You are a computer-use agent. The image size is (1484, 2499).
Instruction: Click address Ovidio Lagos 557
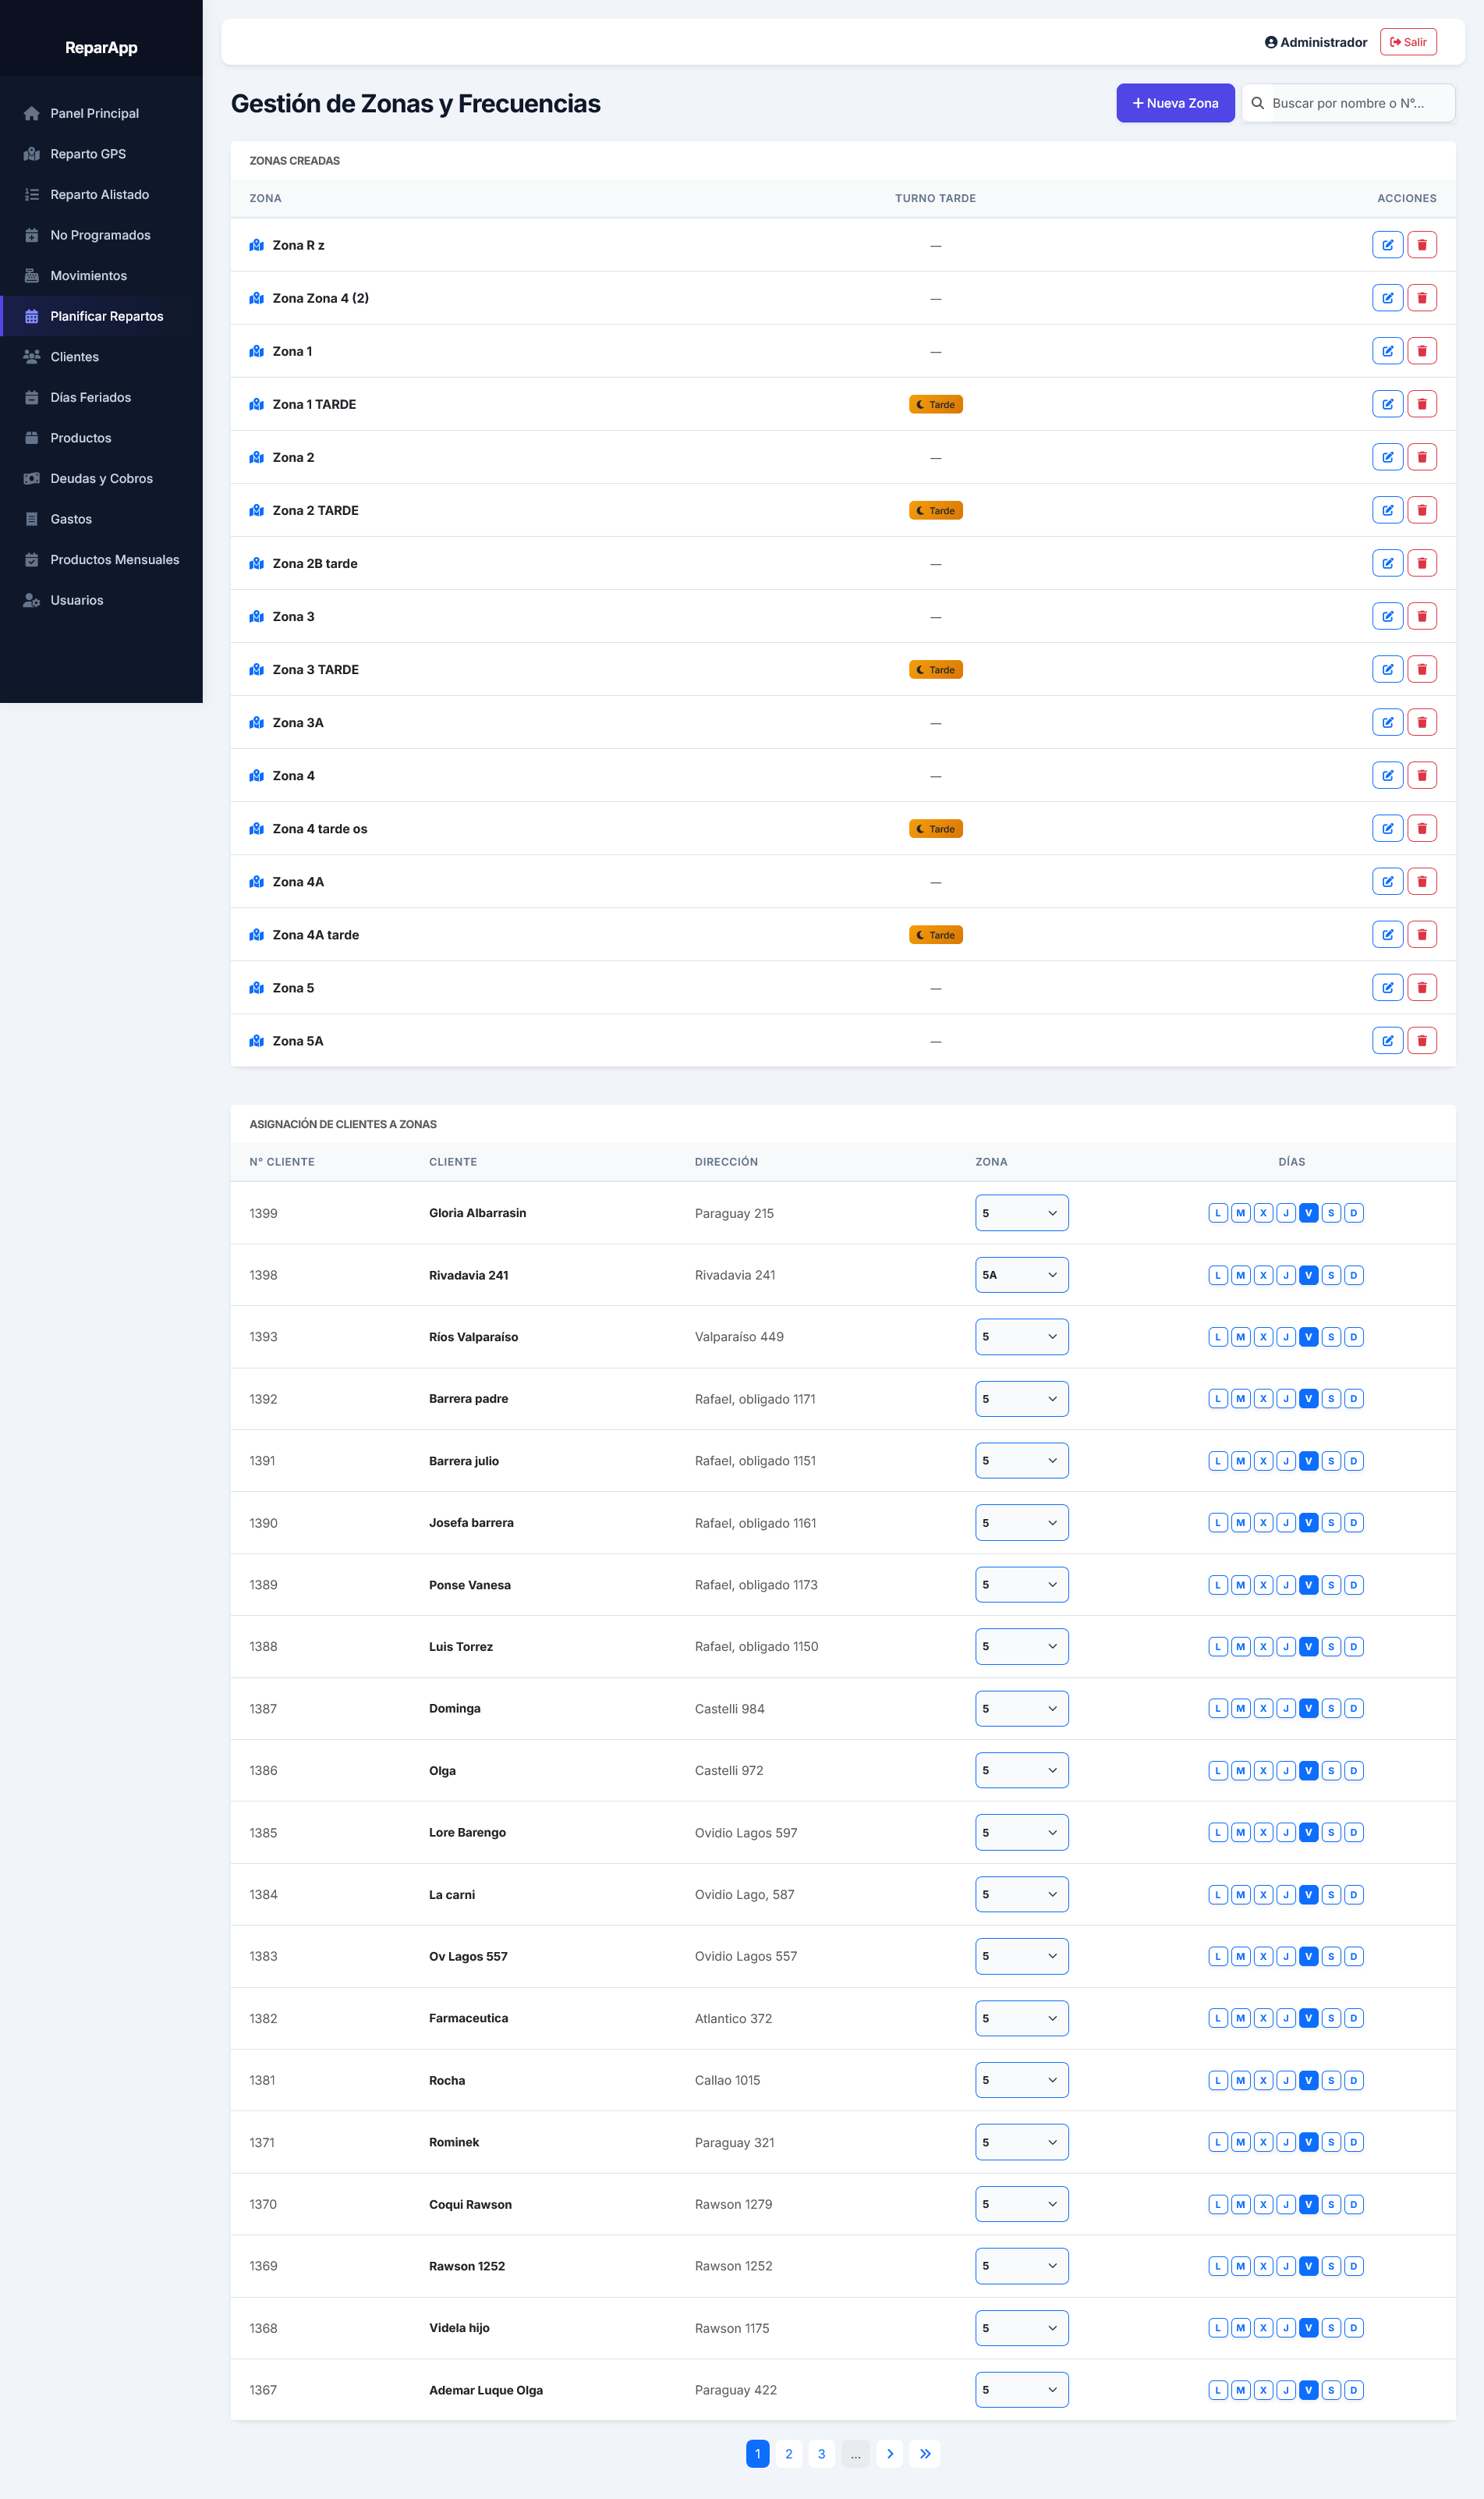745,1956
